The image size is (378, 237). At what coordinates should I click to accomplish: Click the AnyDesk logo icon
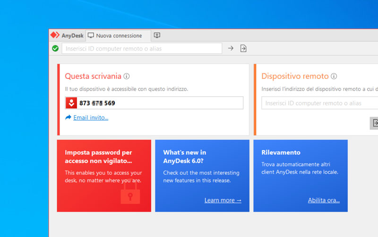coord(55,35)
